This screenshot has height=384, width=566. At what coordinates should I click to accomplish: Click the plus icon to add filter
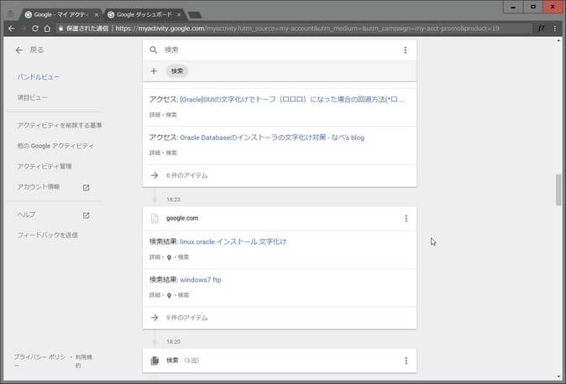(154, 71)
